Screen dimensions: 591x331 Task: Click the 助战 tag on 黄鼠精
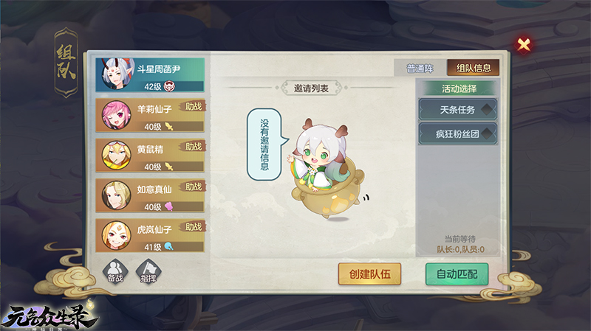click(194, 147)
